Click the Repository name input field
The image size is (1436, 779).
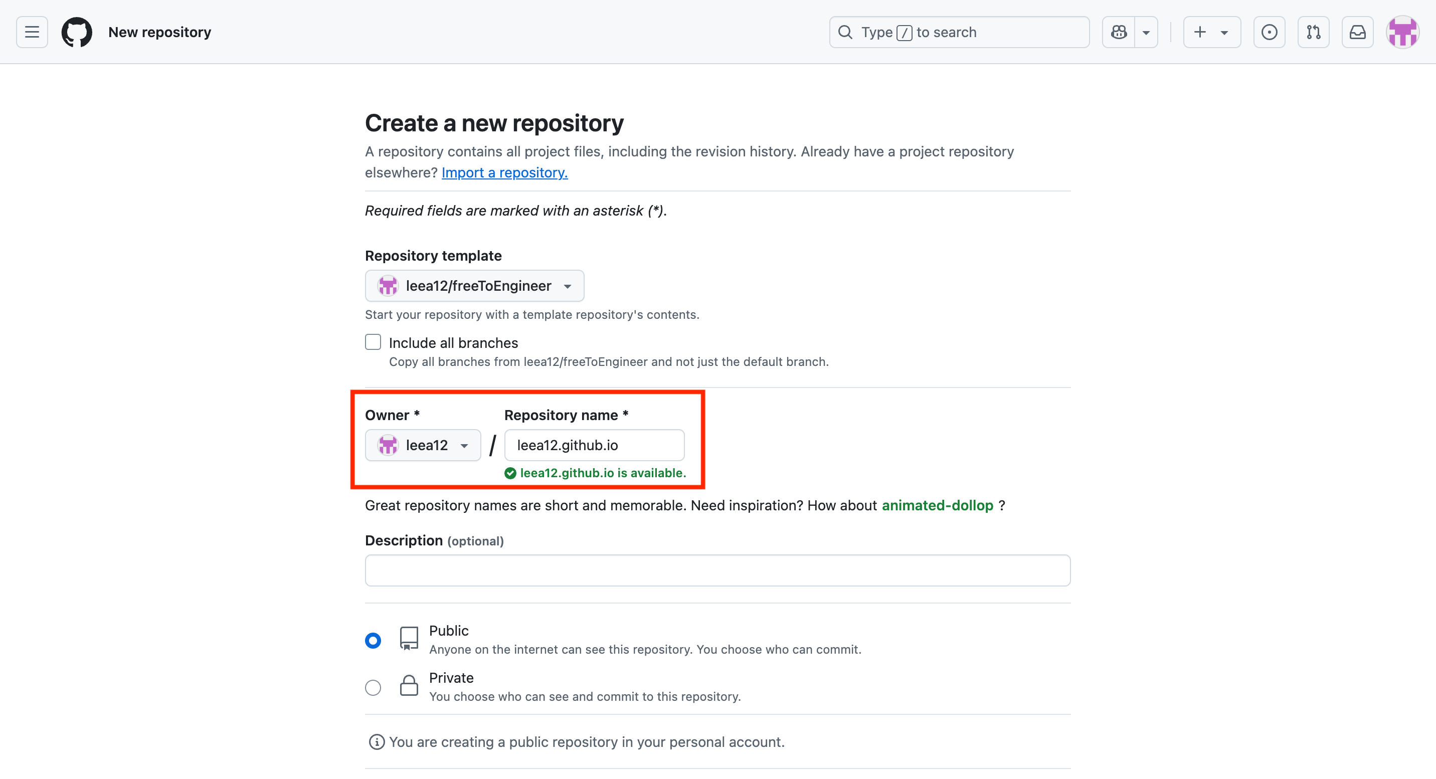point(594,445)
